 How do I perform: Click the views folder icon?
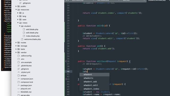tap(20, 23)
